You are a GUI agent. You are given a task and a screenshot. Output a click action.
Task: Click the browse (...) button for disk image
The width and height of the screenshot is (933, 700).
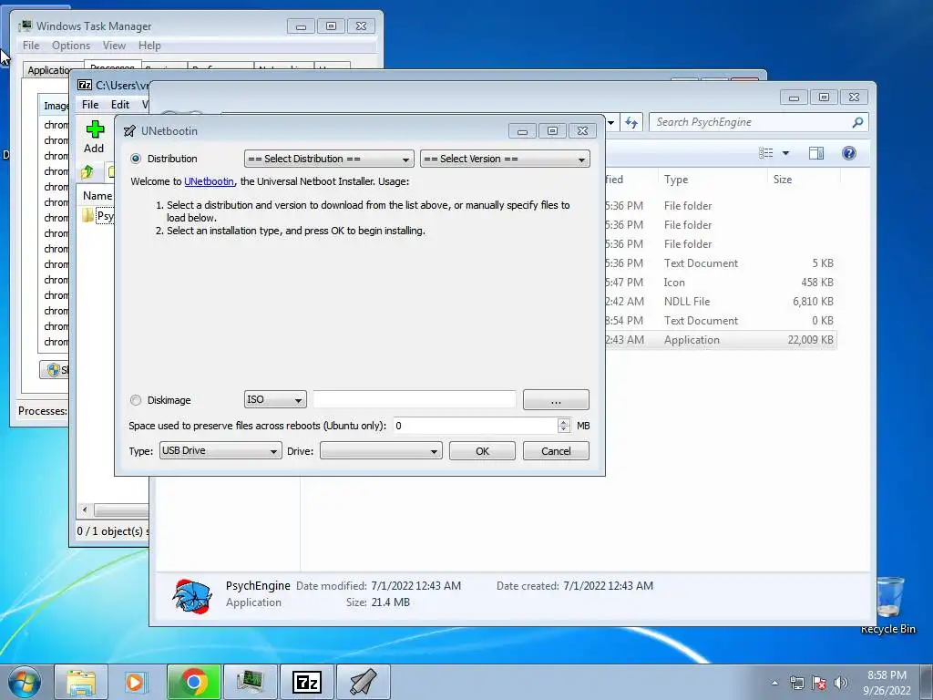pyautogui.click(x=556, y=400)
